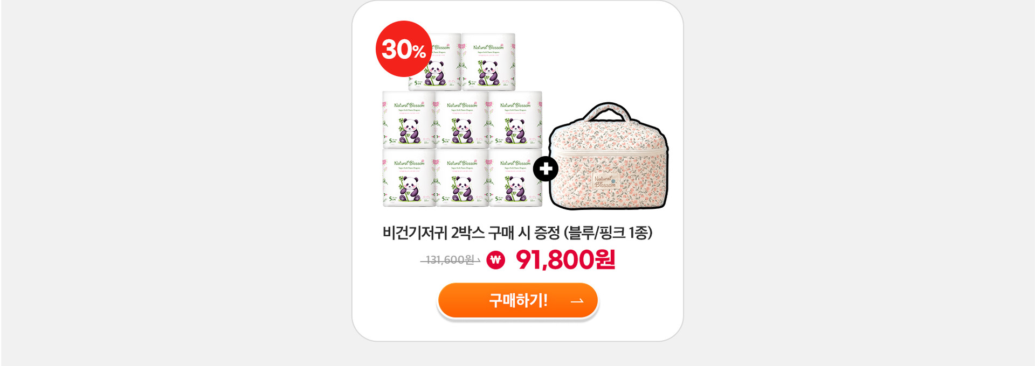The image size is (1035, 366).
Task: Click the 구매하기! orange purchase button
Action: [x=517, y=300]
